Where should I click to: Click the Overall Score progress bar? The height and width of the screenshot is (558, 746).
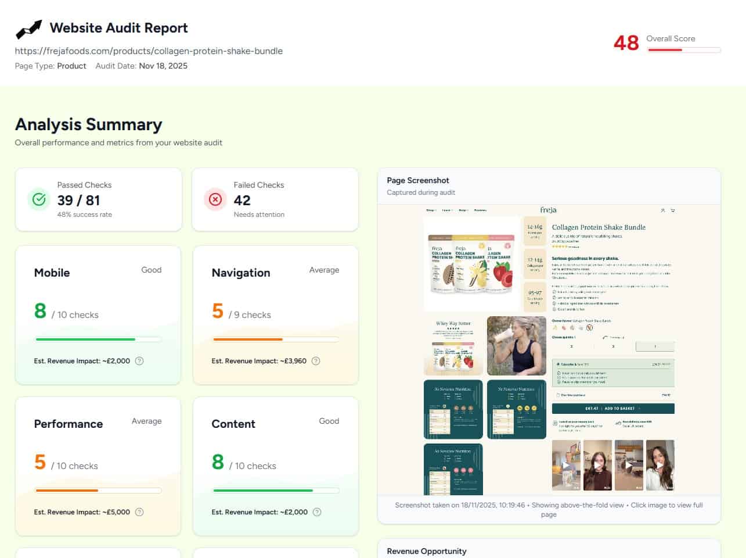click(684, 50)
